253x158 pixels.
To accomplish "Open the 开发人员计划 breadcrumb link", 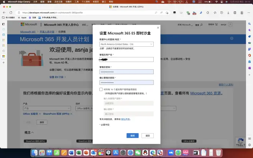I will (x=47, y=32).
